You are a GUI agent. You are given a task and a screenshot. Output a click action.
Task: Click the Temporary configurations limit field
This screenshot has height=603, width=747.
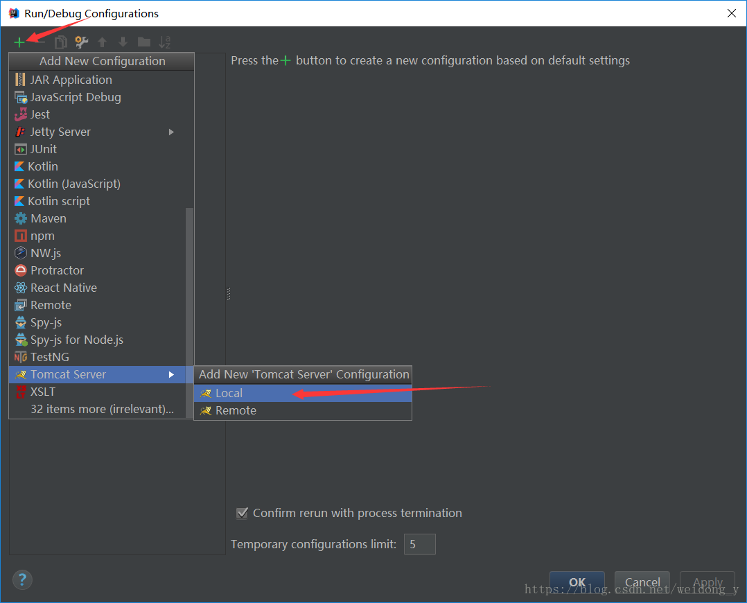(x=420, y=544)
